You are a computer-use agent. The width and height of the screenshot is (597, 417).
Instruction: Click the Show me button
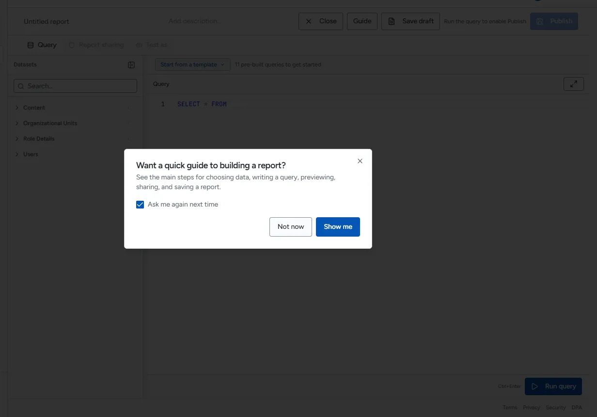[338, 227]
